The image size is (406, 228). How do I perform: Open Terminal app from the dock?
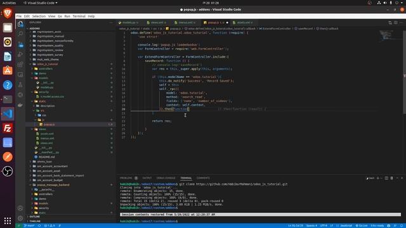coord(8,99)
